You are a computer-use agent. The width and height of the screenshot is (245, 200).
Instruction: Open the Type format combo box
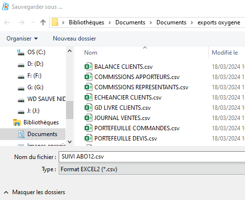(152, 169)
